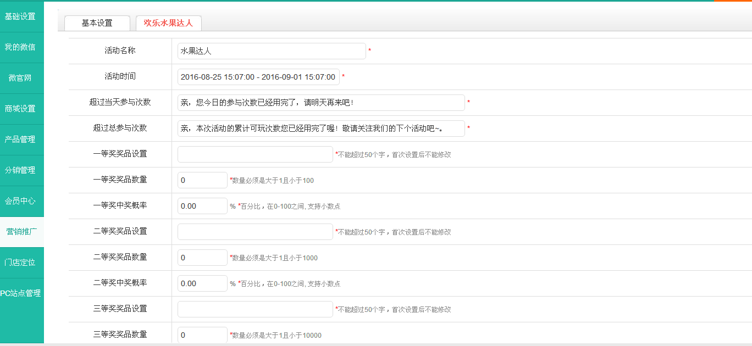Go to 微官网 in sidebar
The height and width of the screenshot is (346, 752).
pyautogui.click(x=20, y=78)
